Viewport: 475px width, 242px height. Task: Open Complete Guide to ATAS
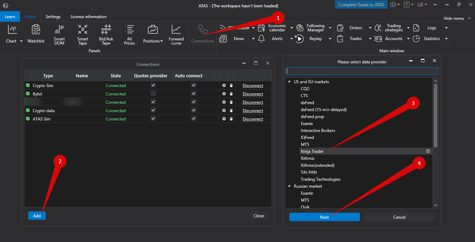[x=361, y=5]
